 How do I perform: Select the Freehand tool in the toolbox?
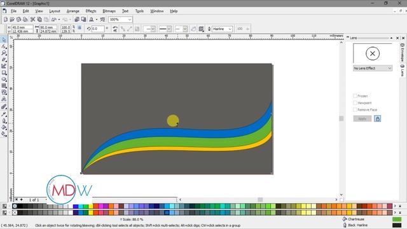pyautogui.click(x=4, y=60)
